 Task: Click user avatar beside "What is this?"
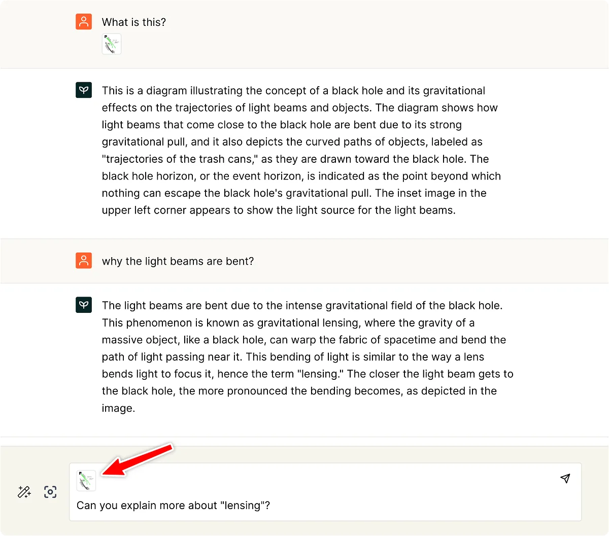84,22
